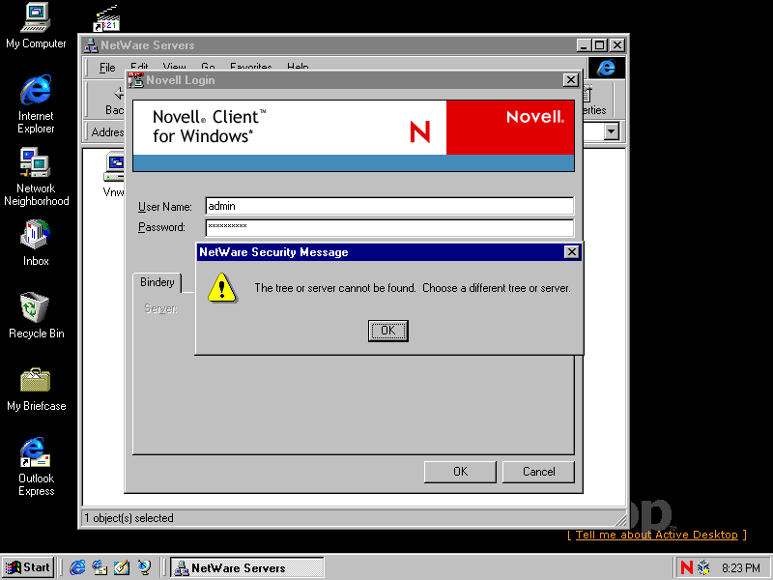Click the "tree or server cannot be found" message
The height and width of the screenshot is (580, 773).
point(413,288)
